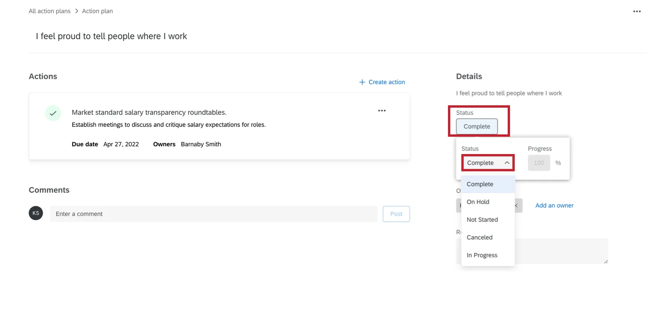Collapse the Status dropdown with the chevron
This screenshot has height=334, width=668.
(507, 163)
